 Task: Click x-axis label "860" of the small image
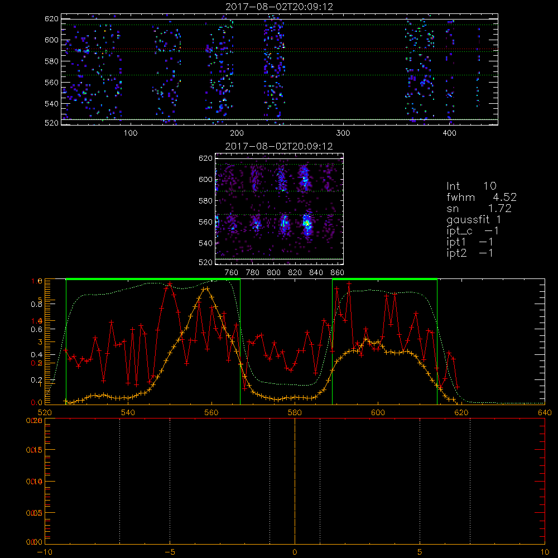337,273
